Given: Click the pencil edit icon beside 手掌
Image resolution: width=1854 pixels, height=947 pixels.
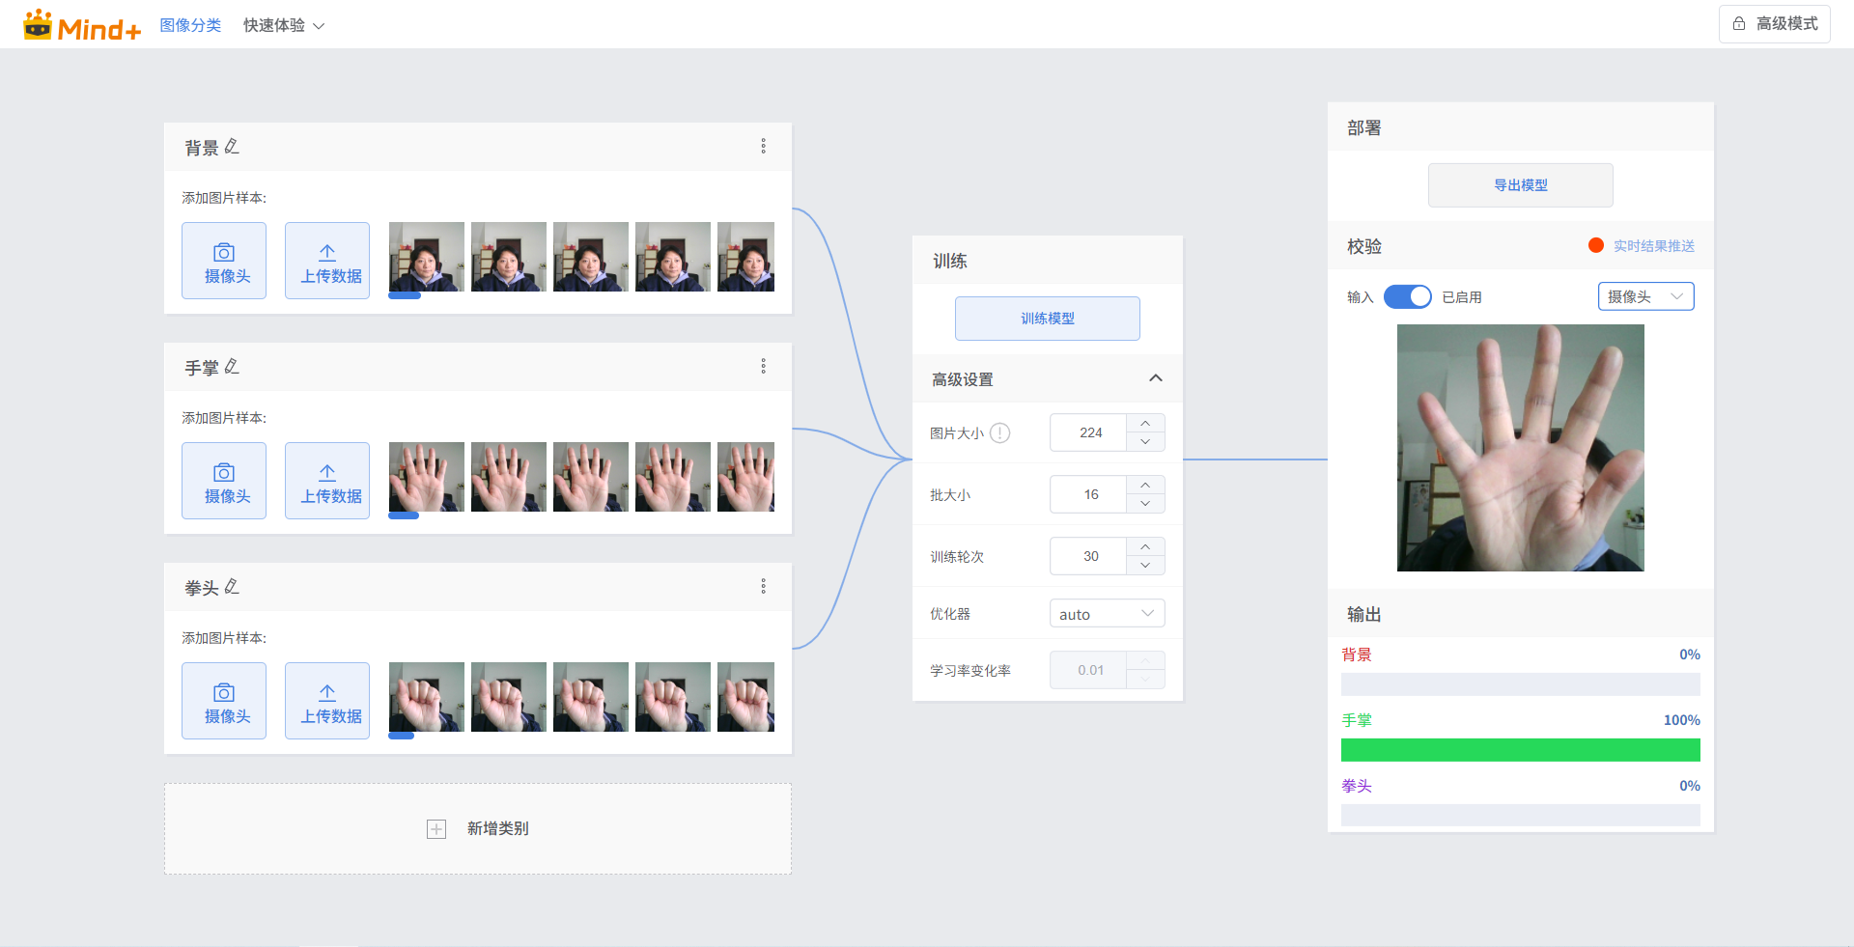Looking at the screenshot, I should (x=232, y=367).
